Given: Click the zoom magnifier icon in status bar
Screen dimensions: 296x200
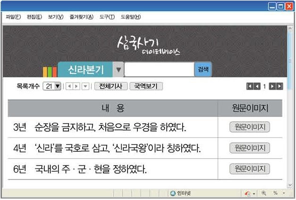Looking at the screenshot, I should [x=263, y=193].
